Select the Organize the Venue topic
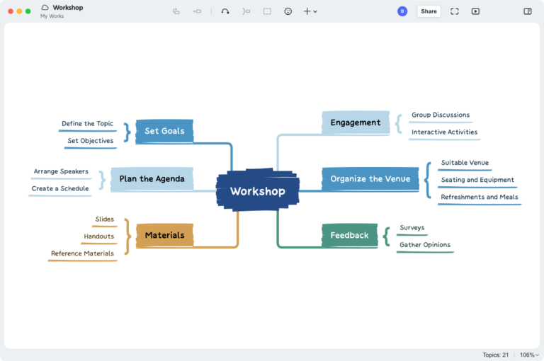544x361 pixels. [370, 179]
